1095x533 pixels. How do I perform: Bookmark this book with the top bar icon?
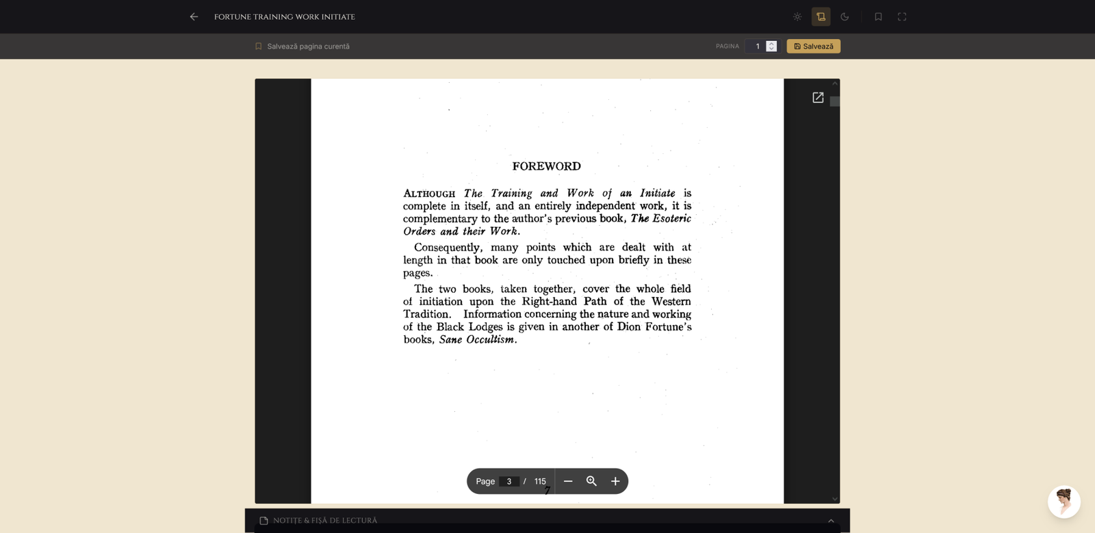878,16
